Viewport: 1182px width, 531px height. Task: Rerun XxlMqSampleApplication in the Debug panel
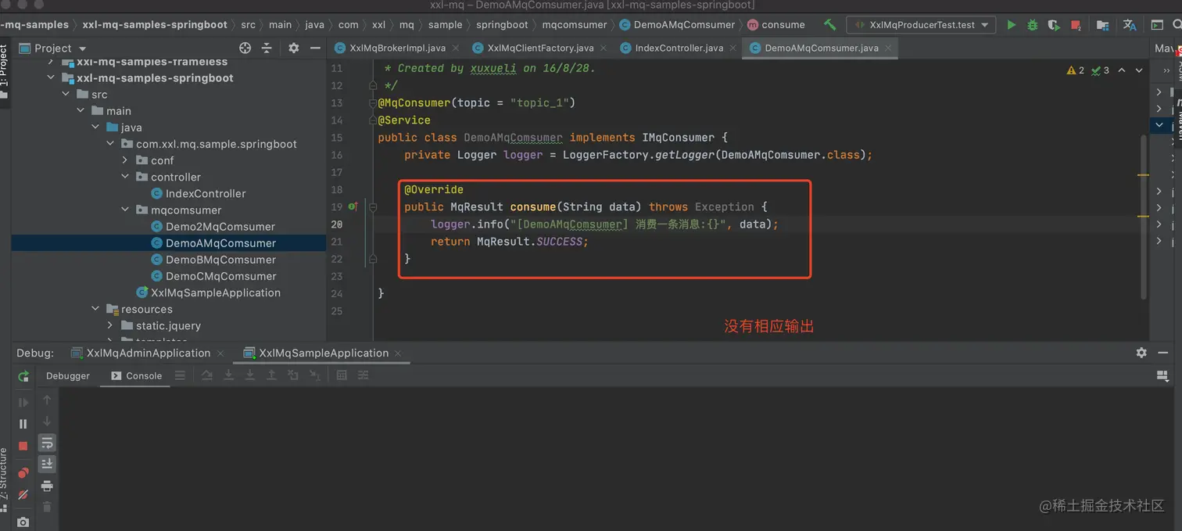point(23,376)
